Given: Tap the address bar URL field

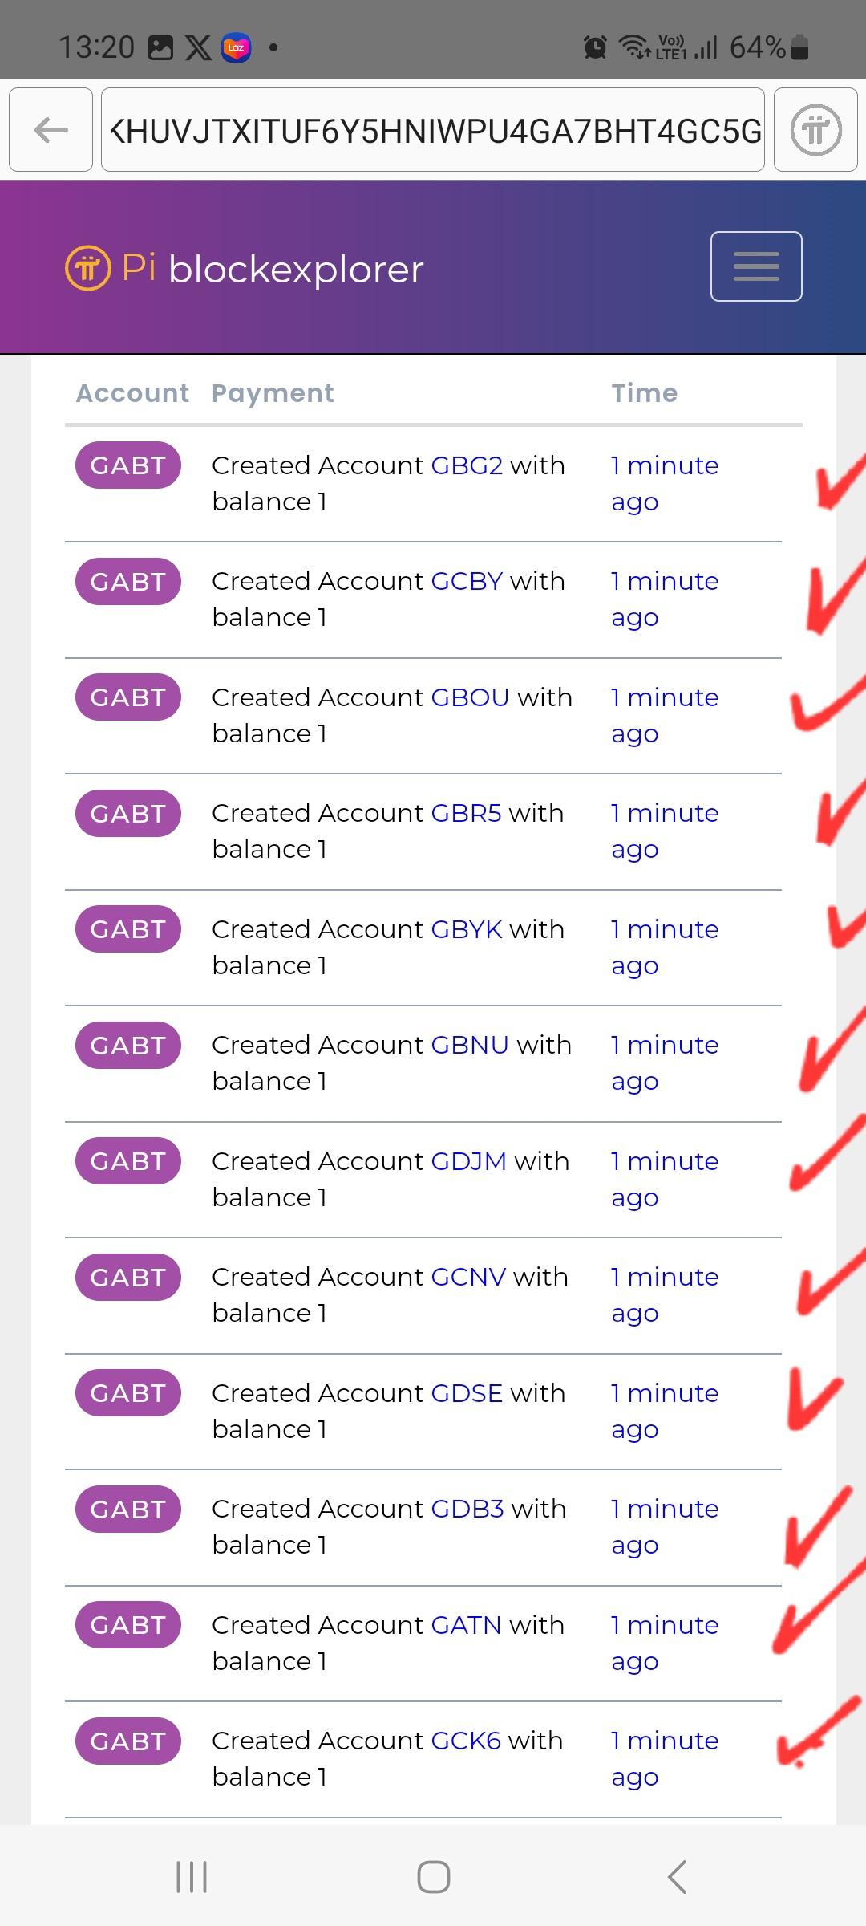Looking at the screenshot, I should pos(433,130).
